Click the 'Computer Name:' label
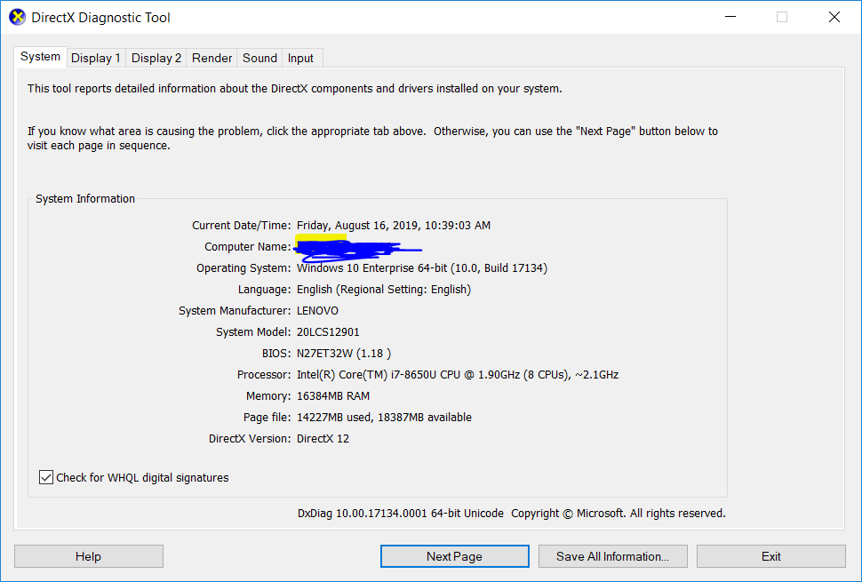The image size is (862, 582). 248,247
